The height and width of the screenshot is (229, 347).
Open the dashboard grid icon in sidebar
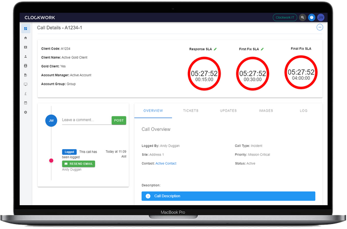click(26, 29)
